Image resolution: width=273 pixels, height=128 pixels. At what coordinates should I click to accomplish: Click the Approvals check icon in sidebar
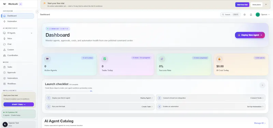(4, 73)
